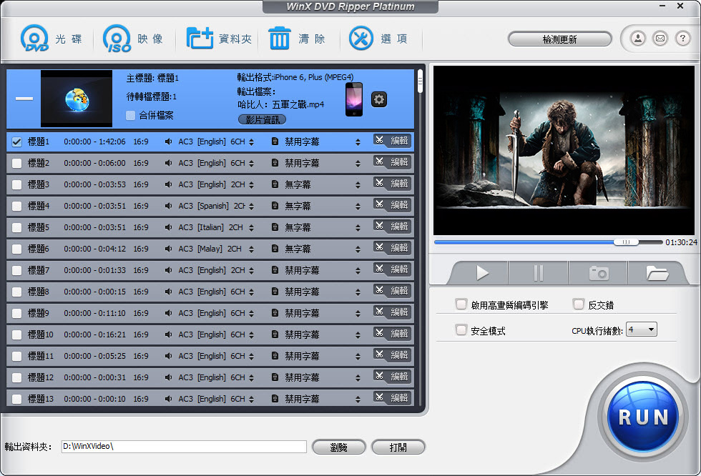Click the check for updates (檢測更新) button

[x=559, y=39]
